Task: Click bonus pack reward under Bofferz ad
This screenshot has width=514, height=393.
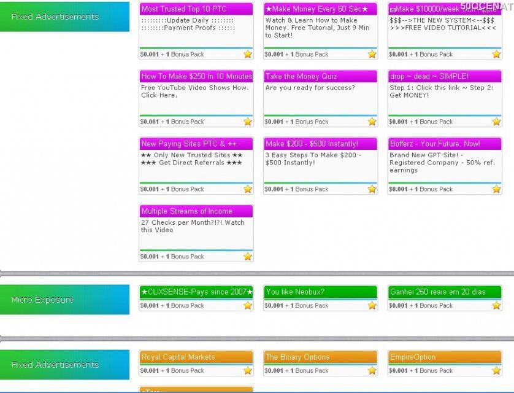Action: pyautogui.click(x=421, y=189)
